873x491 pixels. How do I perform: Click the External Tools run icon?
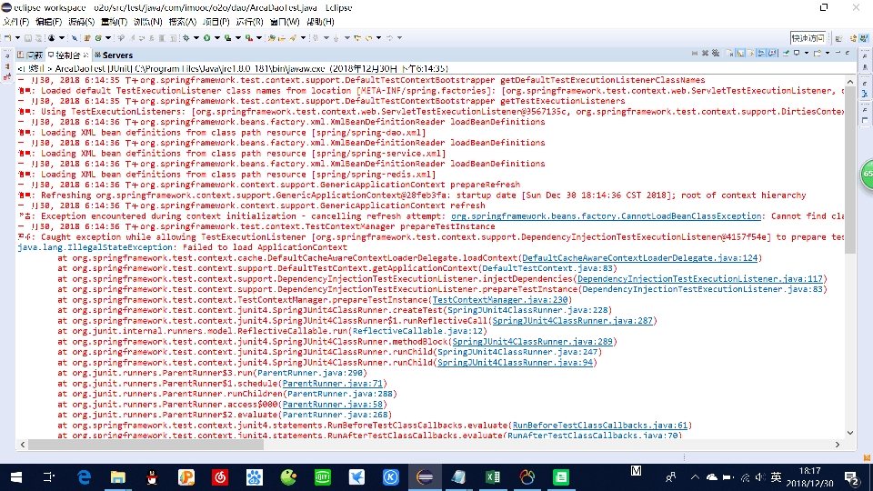pos(248,38)
